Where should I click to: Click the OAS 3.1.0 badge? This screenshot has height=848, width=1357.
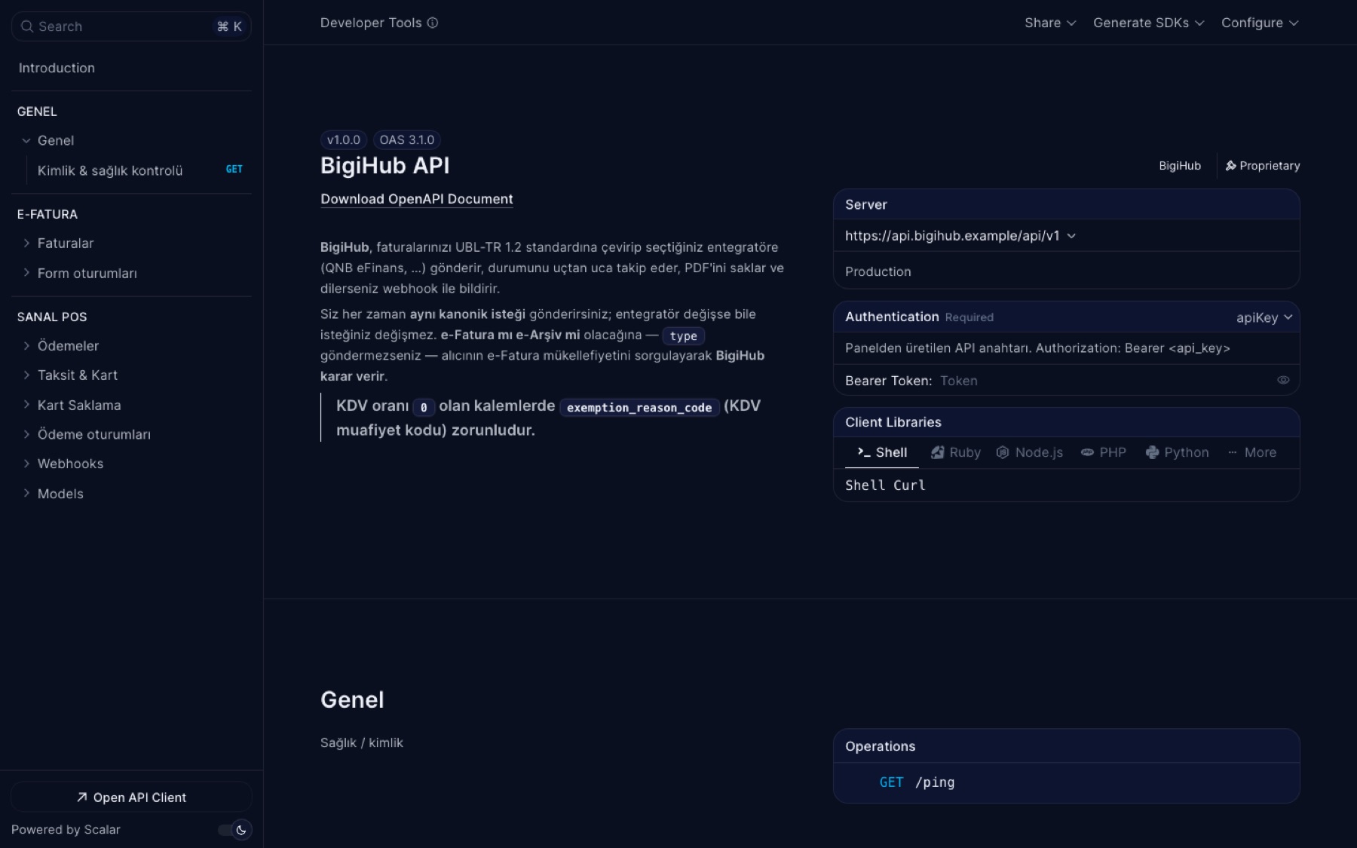pyautogui.click(x=407, y=140)
